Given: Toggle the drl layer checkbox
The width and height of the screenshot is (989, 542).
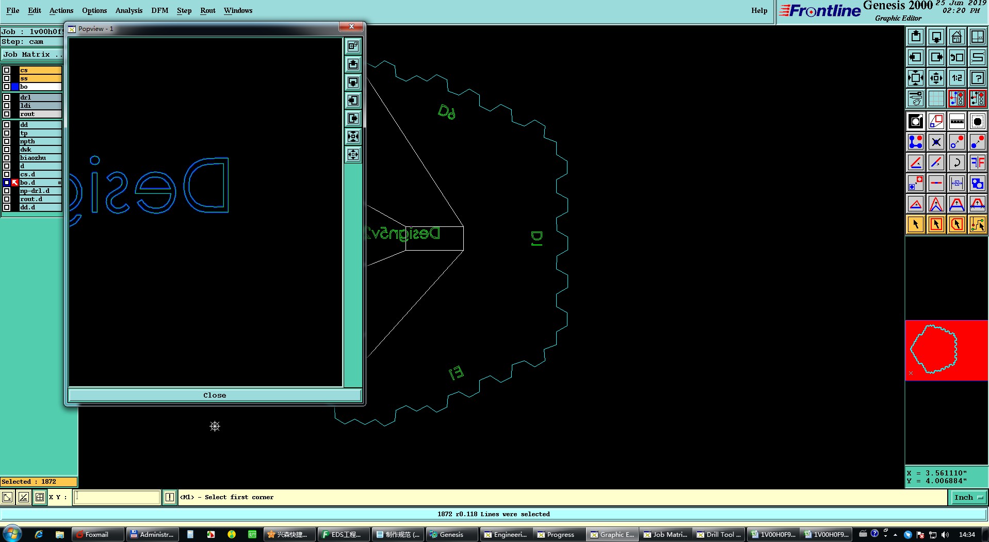Looking at the screenshot, I should coord(7,97).
